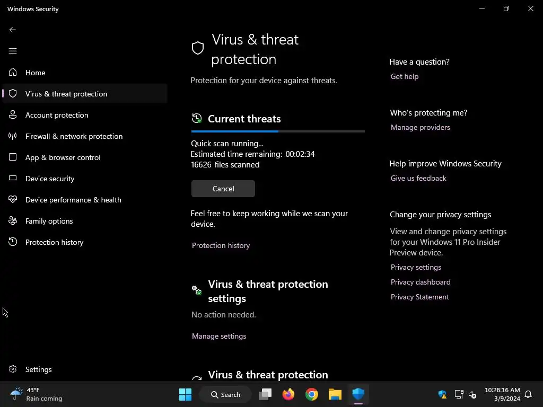Screen dimensions: 543x407
Task: Open Manage providers link
Action: click(x=421, y=127)
